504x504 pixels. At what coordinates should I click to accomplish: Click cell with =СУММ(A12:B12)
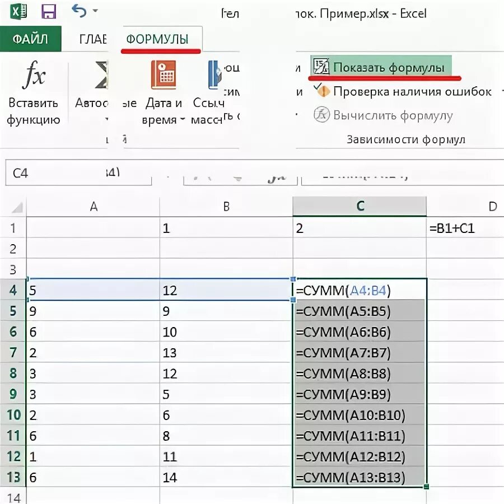point(360,456)
